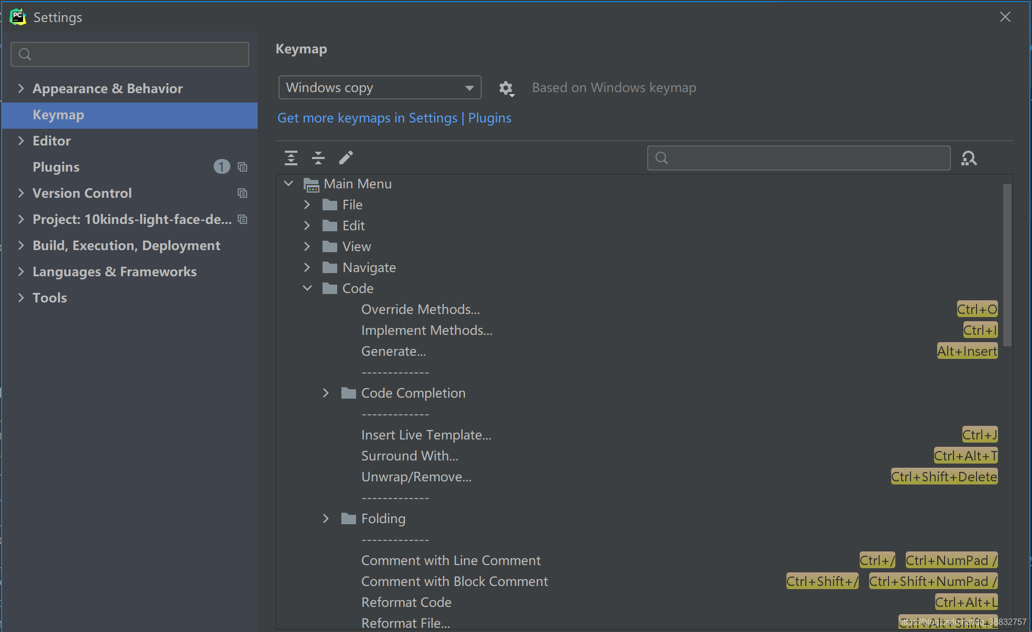
Task: Click Find Actions by Shortcut icon
Action: click(x=969, y=158)
